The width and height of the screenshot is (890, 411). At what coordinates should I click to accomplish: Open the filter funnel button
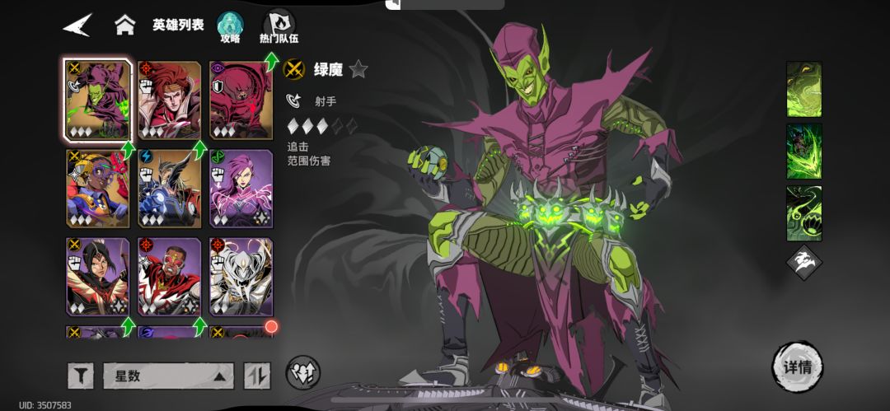pyautogui.click(x=81, y=376)
